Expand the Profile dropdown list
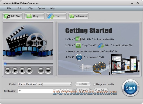143x104 pixels. click(x=70, y=84)
